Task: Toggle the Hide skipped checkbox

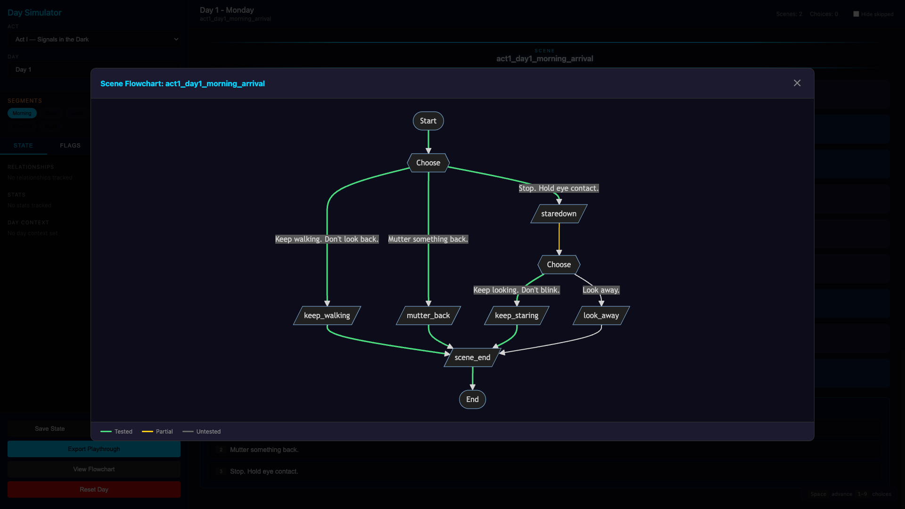Action: tap(856, 14)
